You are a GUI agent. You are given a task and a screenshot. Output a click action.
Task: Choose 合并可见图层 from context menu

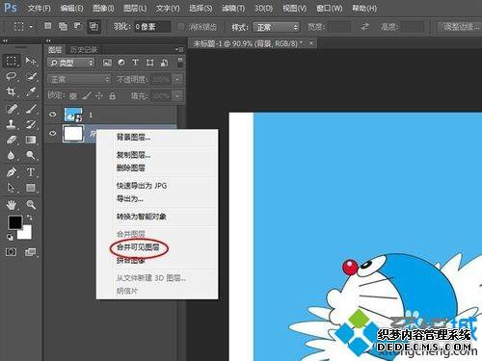[138, 247]
